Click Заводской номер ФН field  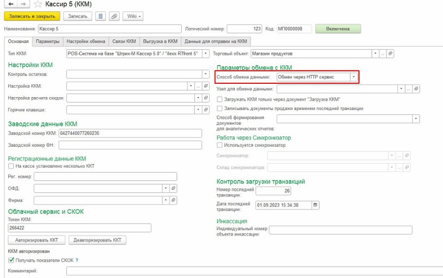point(130,145)
